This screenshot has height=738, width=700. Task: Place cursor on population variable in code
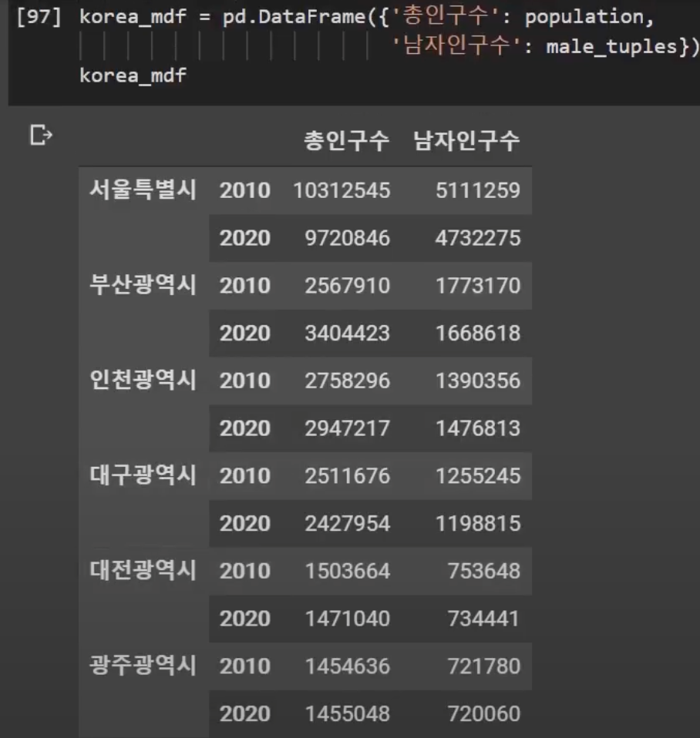click(584, 17)
